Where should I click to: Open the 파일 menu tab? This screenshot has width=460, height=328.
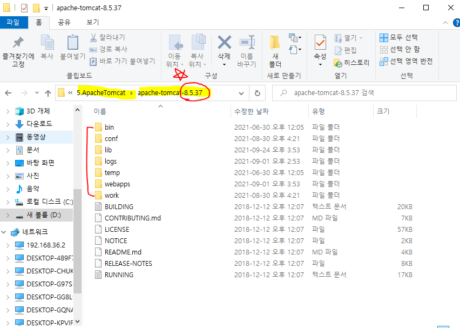coord(13,22)
